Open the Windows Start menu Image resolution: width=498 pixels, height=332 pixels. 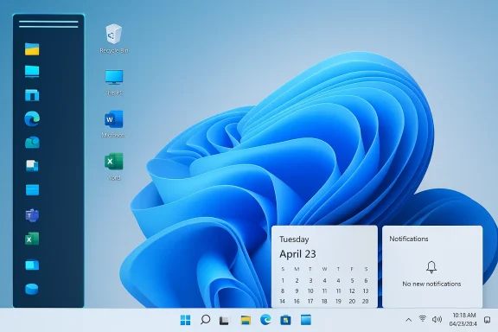click(x=186, y=320)
